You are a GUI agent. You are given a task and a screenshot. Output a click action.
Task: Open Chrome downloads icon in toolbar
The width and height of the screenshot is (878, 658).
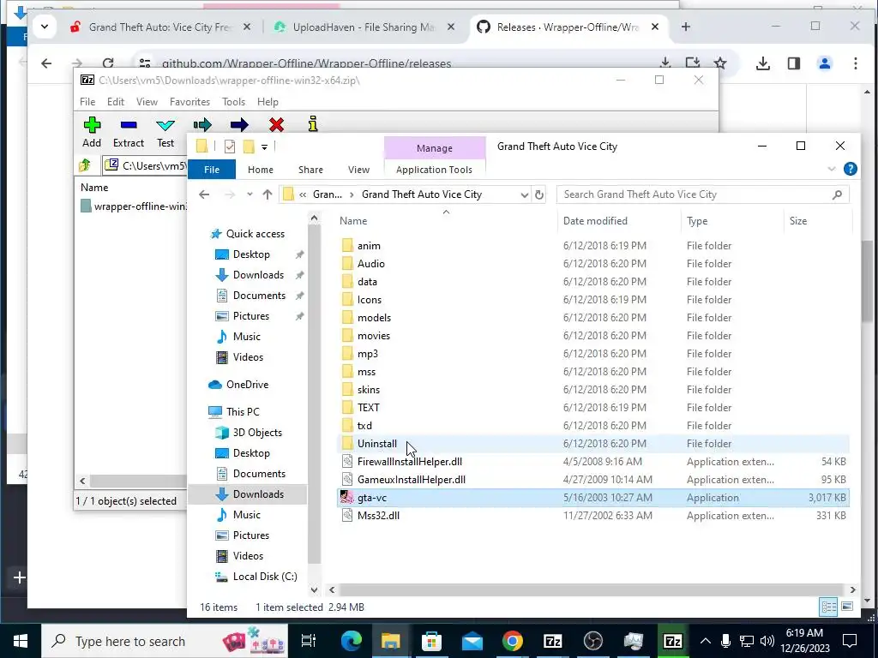tap(762, 63)
